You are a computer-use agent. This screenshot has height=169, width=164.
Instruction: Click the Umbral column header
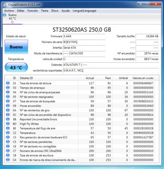(x=120, y=78)
